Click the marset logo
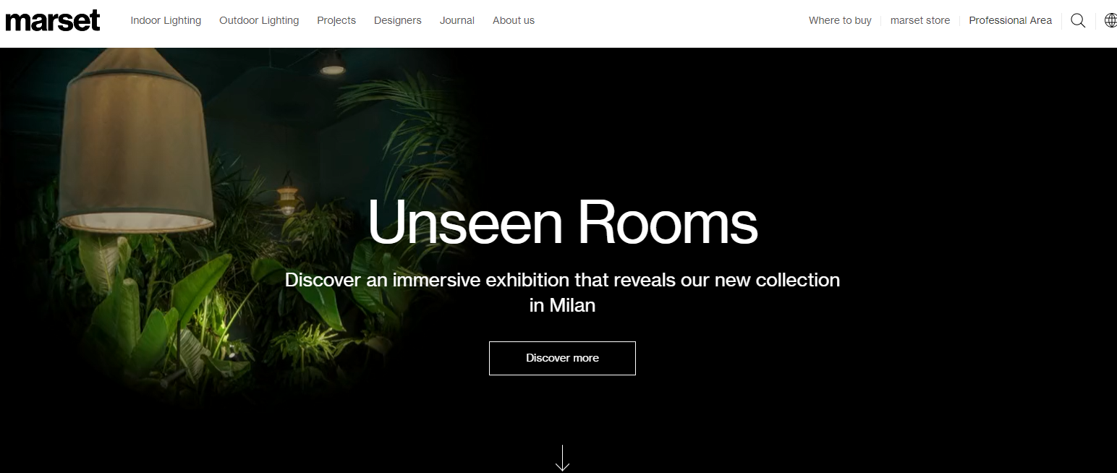1117x473 pixels. point(53,20)
